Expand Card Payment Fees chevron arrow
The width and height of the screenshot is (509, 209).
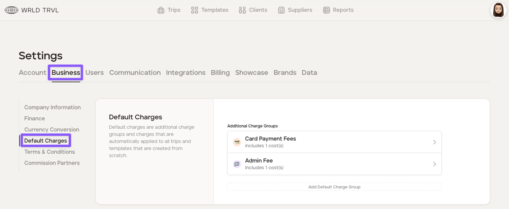pos(434,142)
